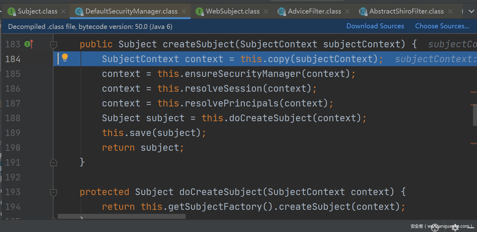
Task: Click the horizontal scrollbar under the editor
Action: point(121,217)
